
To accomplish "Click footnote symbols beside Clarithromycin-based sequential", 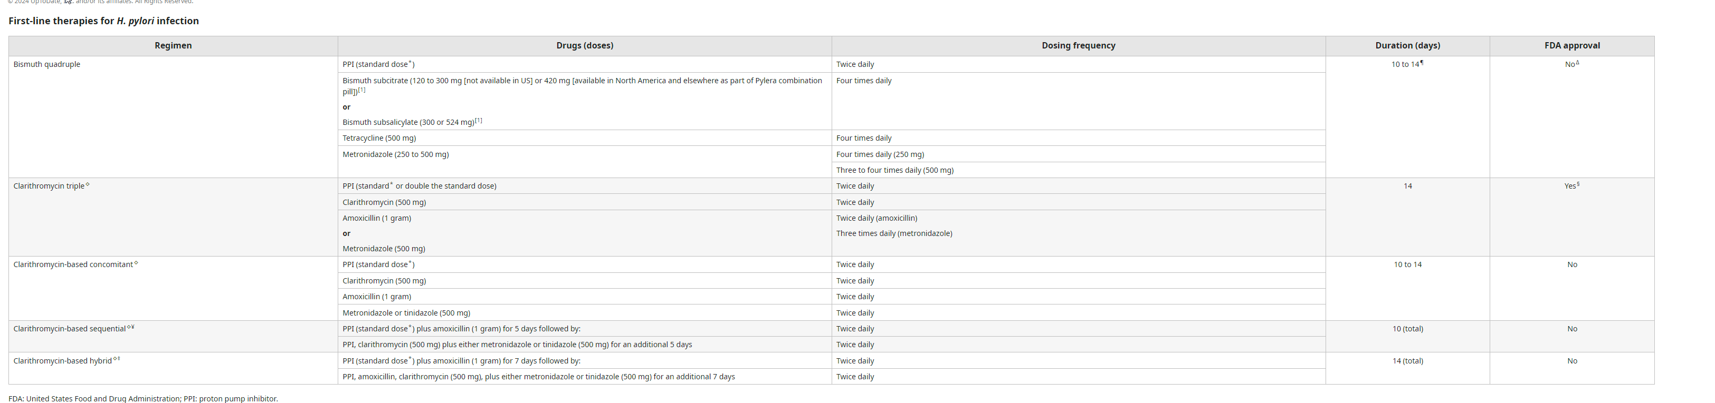I will (130, 327).
